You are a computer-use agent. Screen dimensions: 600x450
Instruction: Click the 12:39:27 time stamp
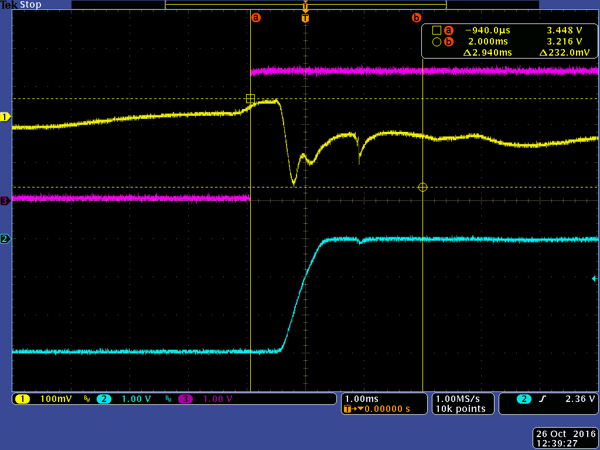pos(557,444)
